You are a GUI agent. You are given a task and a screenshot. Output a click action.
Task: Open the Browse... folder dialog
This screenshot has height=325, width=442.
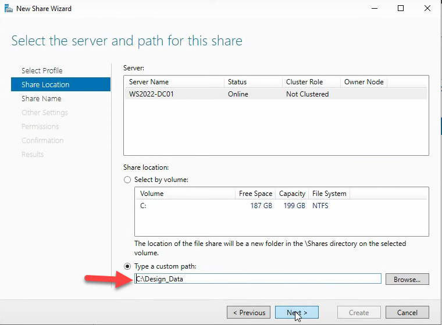click(407, 279)
